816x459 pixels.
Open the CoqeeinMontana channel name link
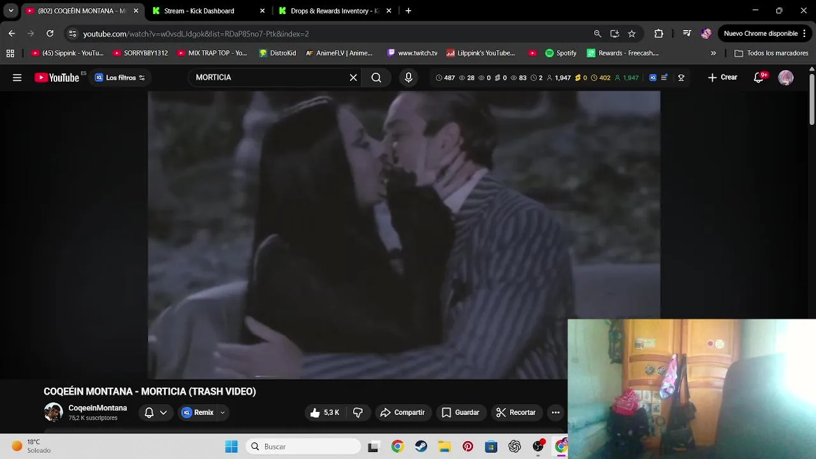(x=98, y=408)
